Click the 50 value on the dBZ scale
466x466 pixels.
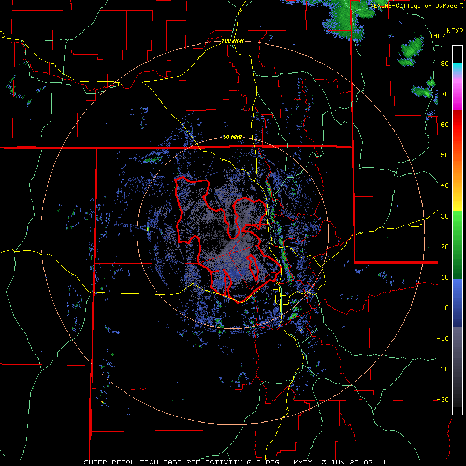(445, 155)
